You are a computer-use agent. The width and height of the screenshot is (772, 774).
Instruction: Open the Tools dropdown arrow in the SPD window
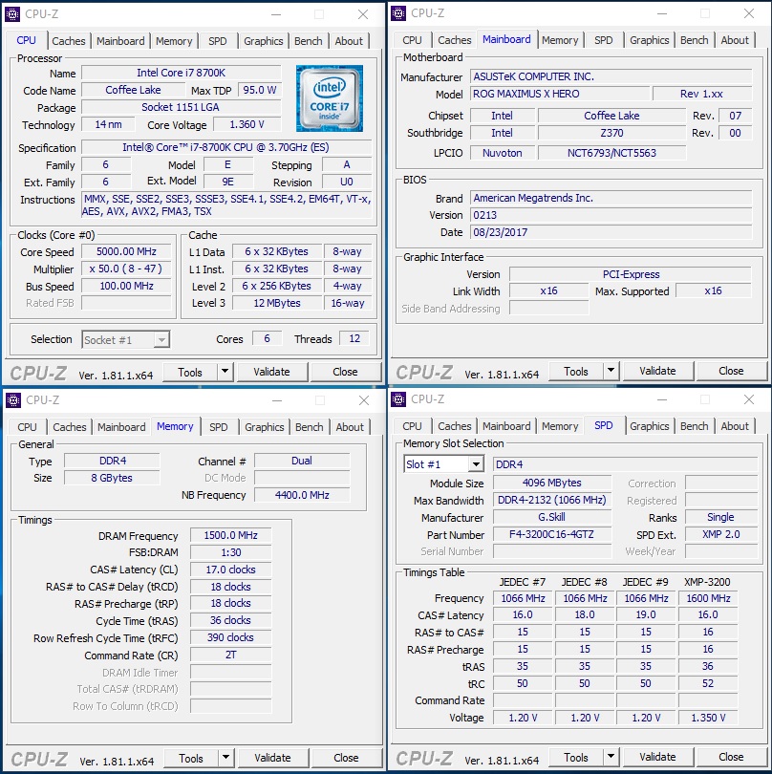tap(611, 756)
